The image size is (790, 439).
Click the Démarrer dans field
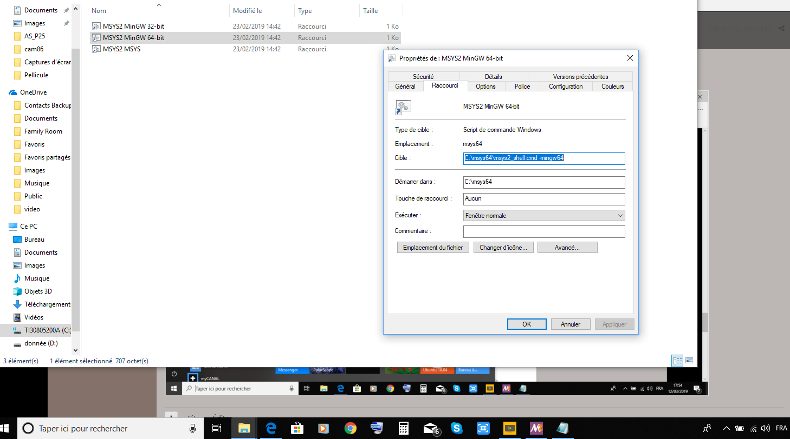click(544, 182)
